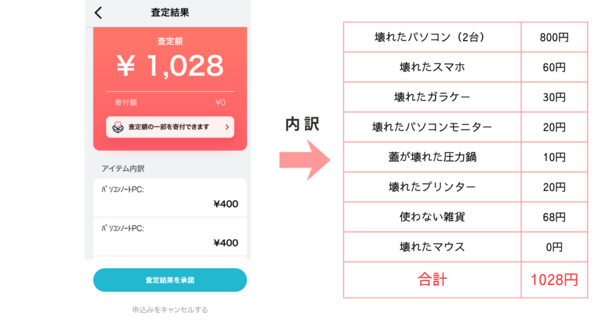Click the アイテム内訳 section header
The width and height of the screenshot is (610, 320).
pyautogui.click(x=123, y=168)
